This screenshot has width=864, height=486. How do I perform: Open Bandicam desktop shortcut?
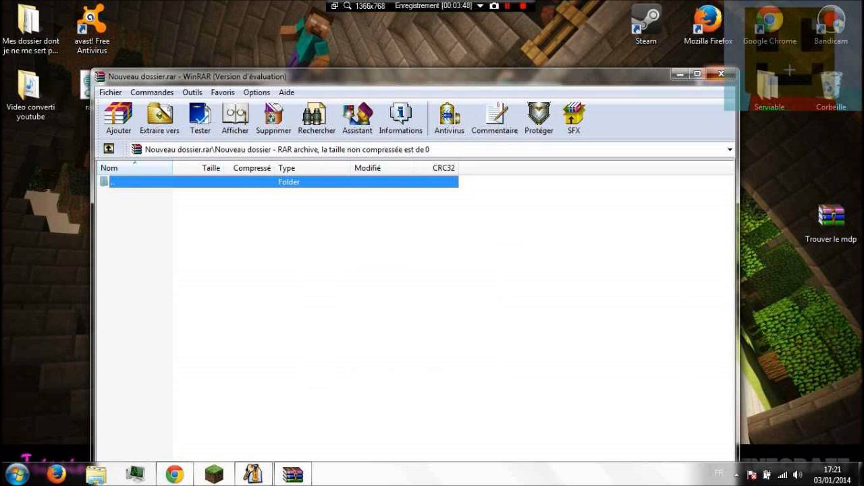pyautogui.click(x=831, y=25)
